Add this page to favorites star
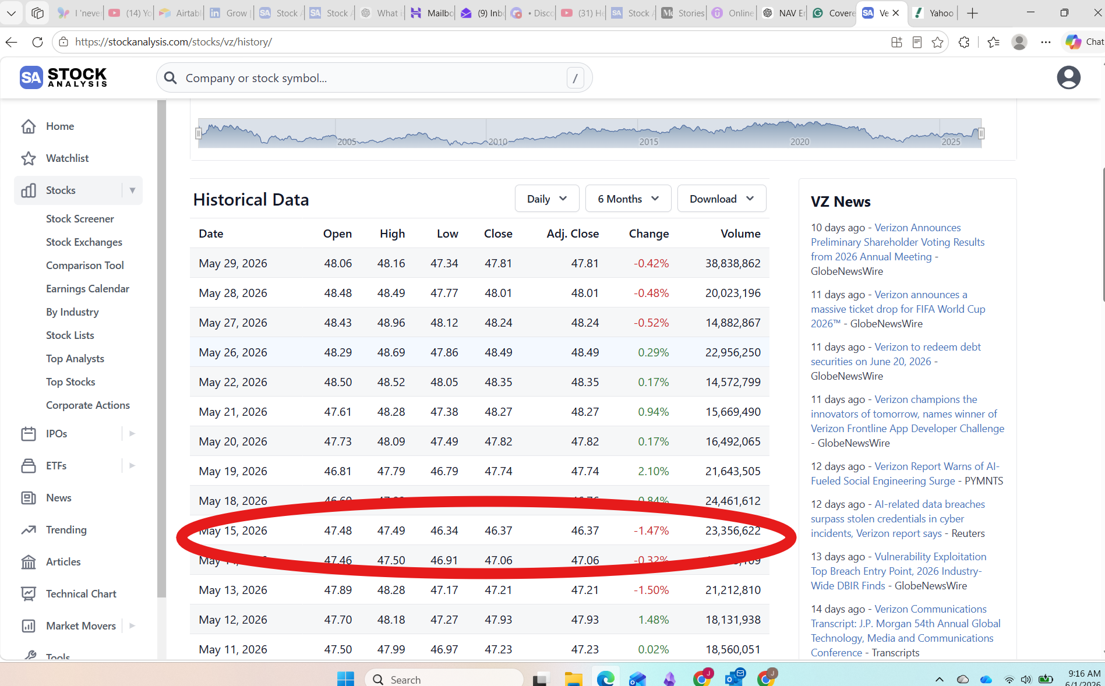The width and height of the screenshot is (1105, 686). pyautogui.click(x=937, y=42)
